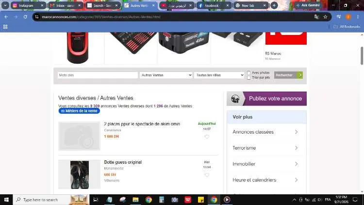Enable the Trier par prix checkbox
Viewport: 364px width, 205px height.
tap(248, 77)
